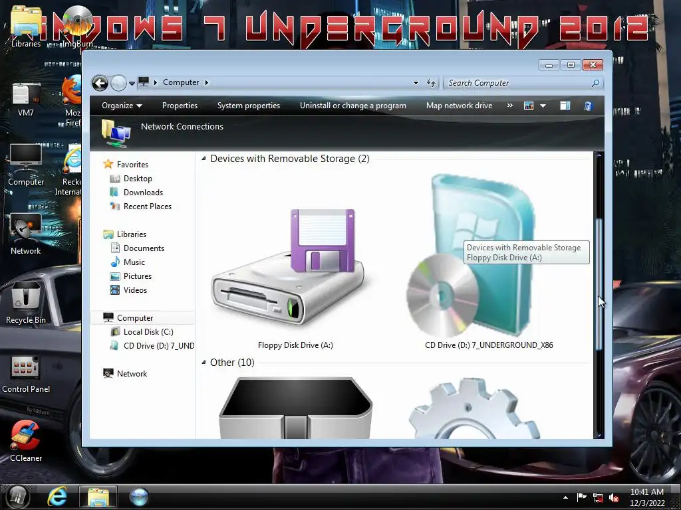Select the black box item under Other
This screenshot has height=510, width=681.
click(295, 408)
